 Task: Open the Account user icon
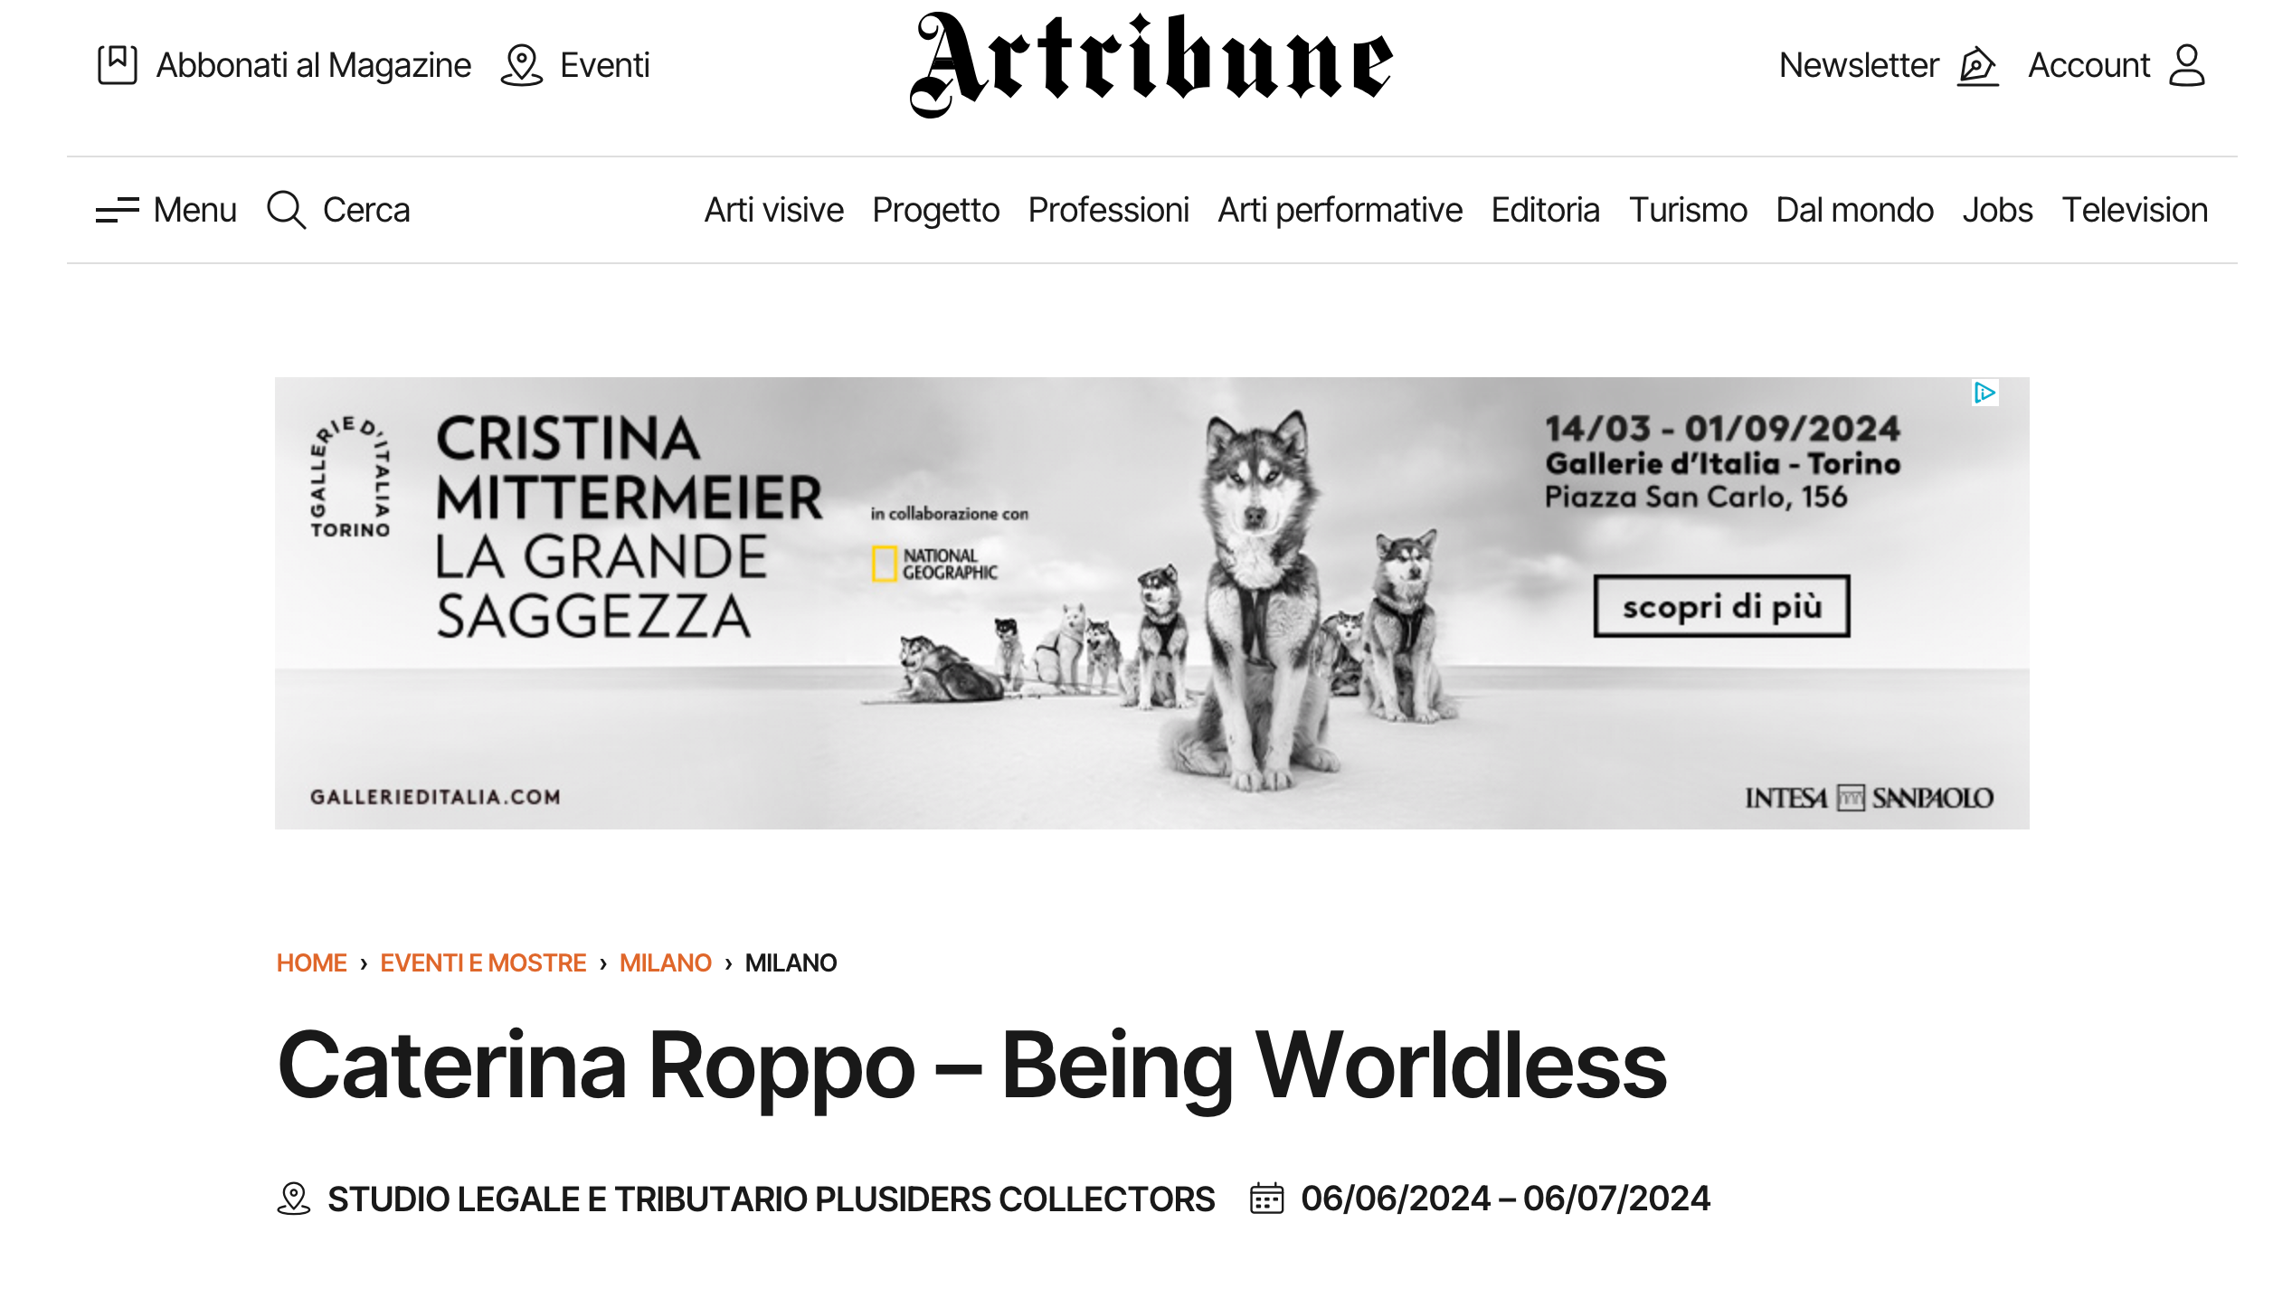(x=2187, y=65)
